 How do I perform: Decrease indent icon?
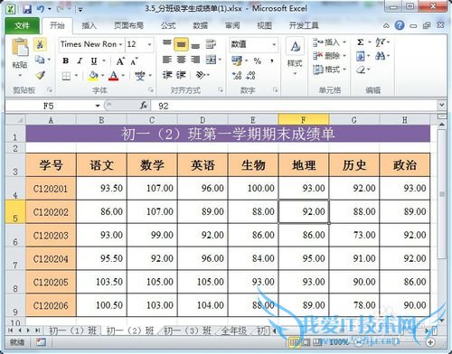pos(167,75)
